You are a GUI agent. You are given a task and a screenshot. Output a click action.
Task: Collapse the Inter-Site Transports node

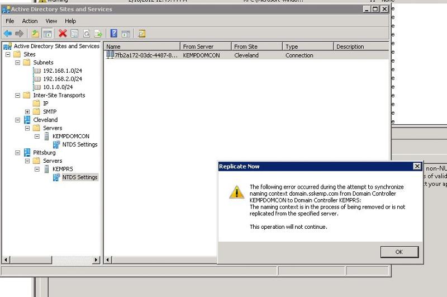point(18,95)
